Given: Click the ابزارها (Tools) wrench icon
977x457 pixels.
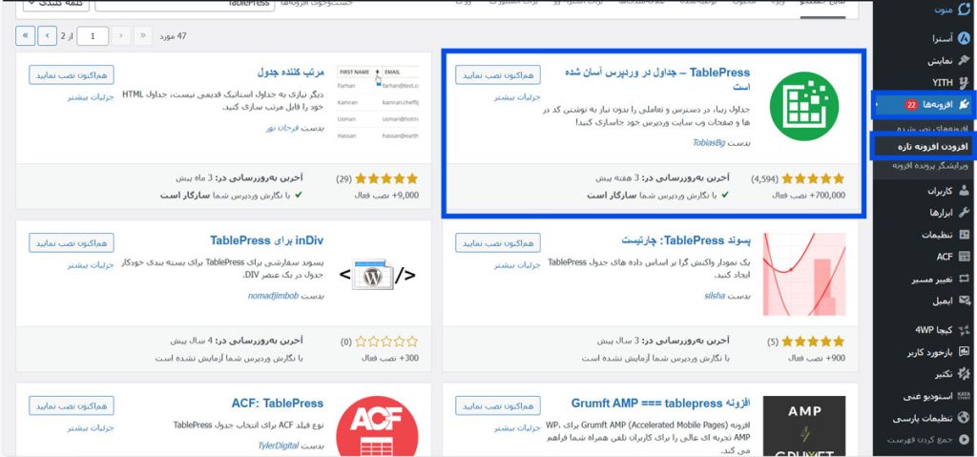Looking at the screenshot, I should pyautogui.click(x=964, y=213).
